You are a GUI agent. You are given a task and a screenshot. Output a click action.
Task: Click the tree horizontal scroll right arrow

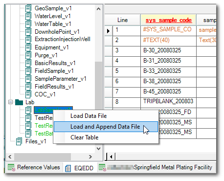coord(90,157)
